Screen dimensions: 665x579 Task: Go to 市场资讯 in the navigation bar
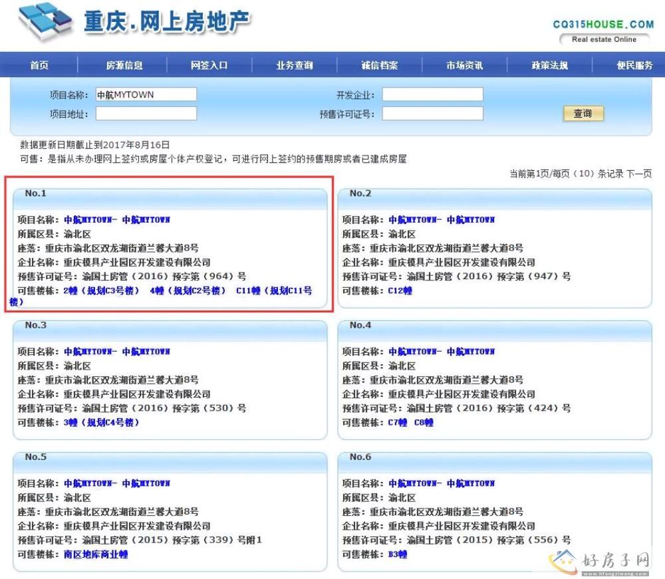click(x=464, y=65)
